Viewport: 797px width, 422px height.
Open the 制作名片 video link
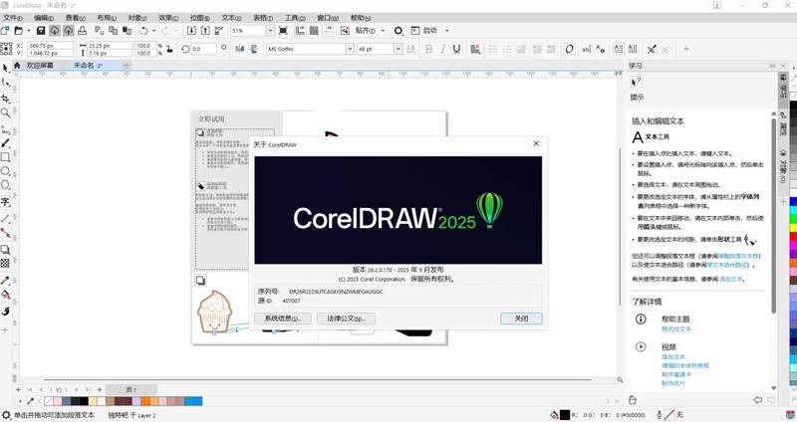click(673, 383)
